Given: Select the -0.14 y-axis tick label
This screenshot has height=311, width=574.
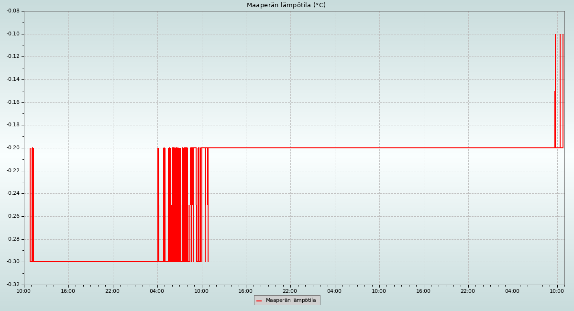Looking at the screenshot, I should pyautogui.click(x=13, y=79).
